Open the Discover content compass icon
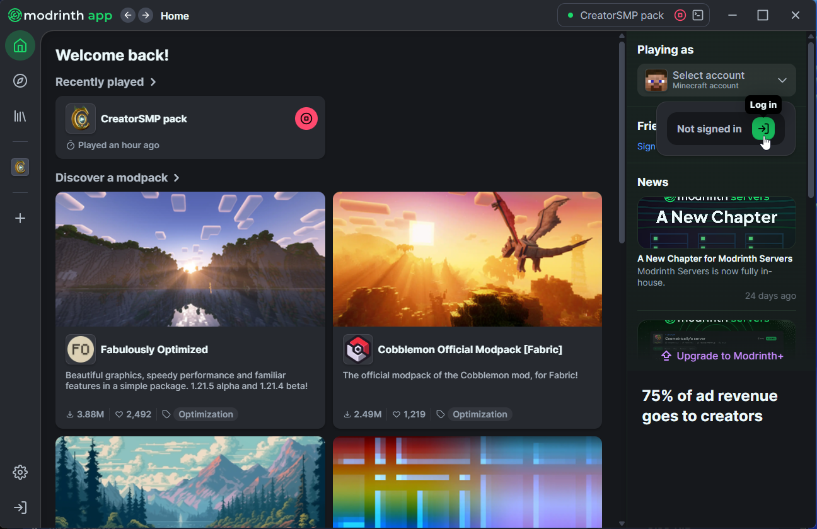 click(x=20, y=81)
